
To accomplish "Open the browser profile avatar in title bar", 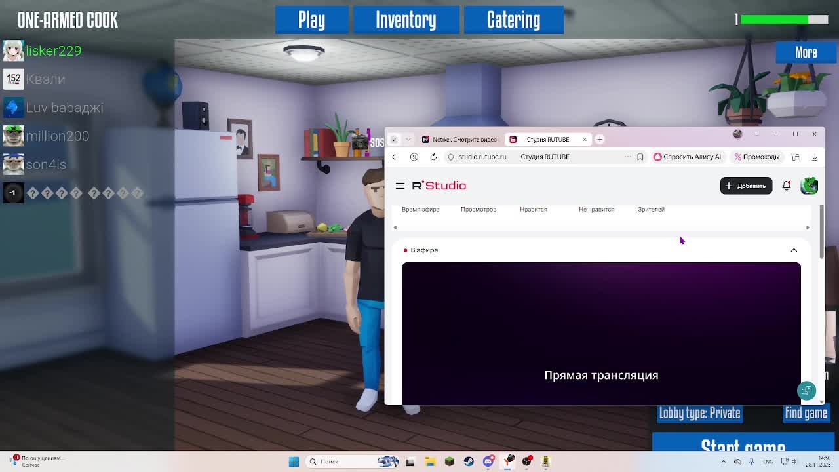I will pyautogui.click(x=737, y=134).
